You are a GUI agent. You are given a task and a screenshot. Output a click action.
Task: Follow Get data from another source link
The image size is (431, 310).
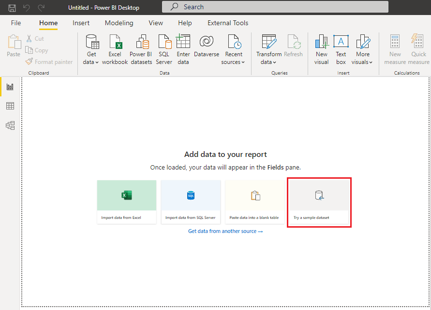coord(225,231)
